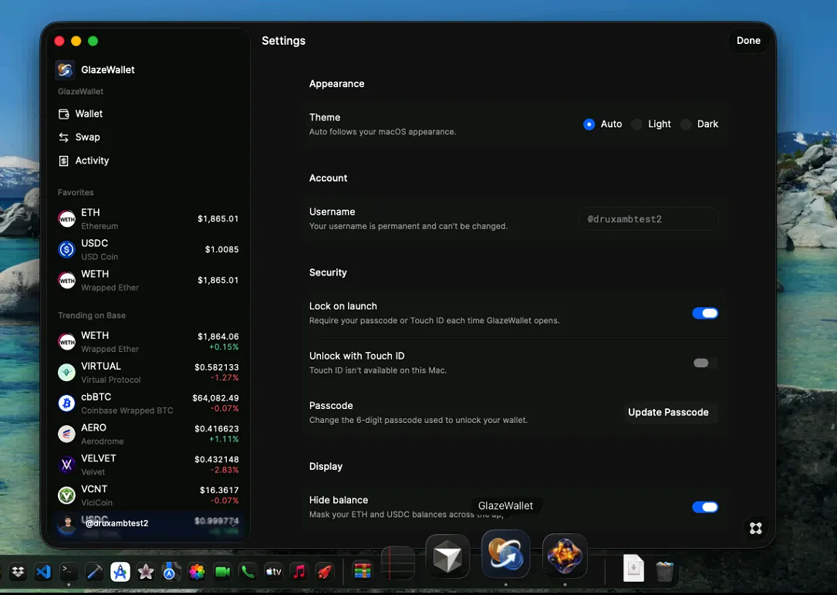Click the @druxambtest2 account label in sidebar
Screen dimensions: 837x595
coord(117,523)
